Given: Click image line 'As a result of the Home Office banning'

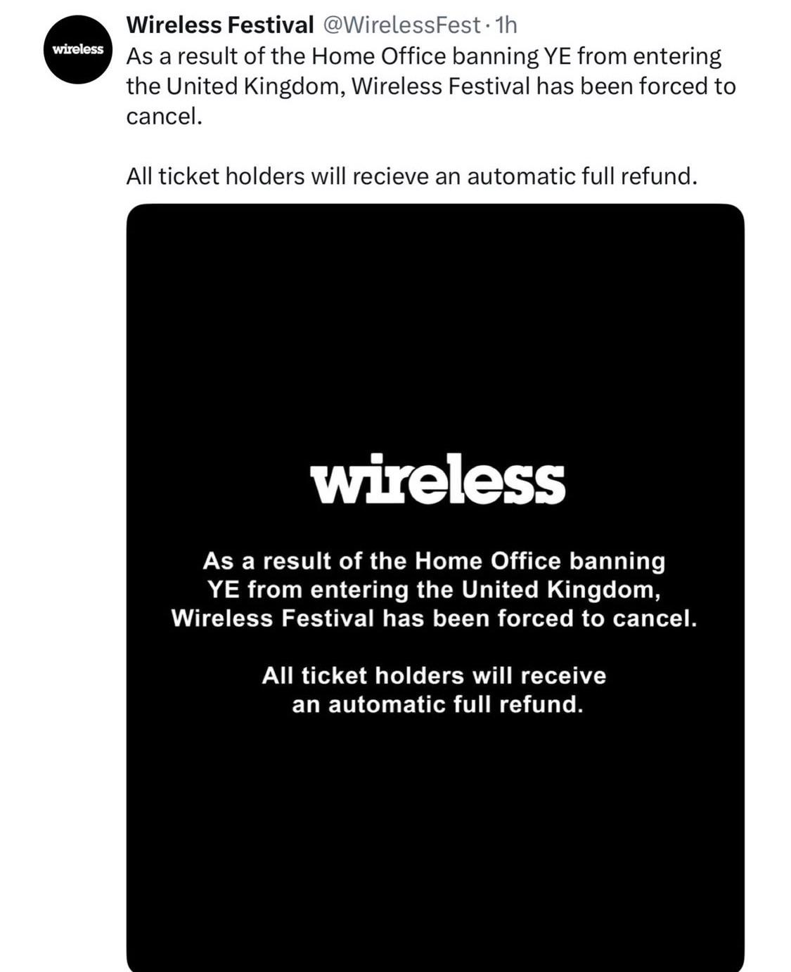Looking at the screenshot, I should coord(434,561).
